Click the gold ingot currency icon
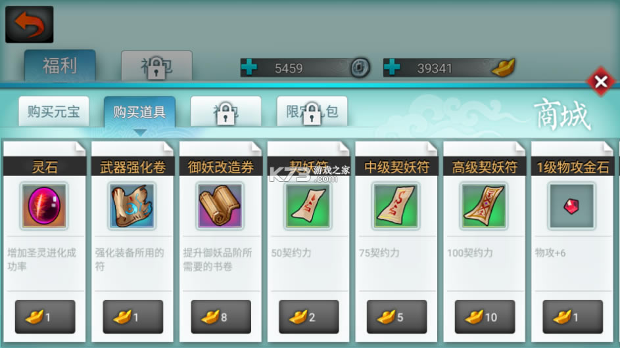620x348 pixels. click(504, 67)
